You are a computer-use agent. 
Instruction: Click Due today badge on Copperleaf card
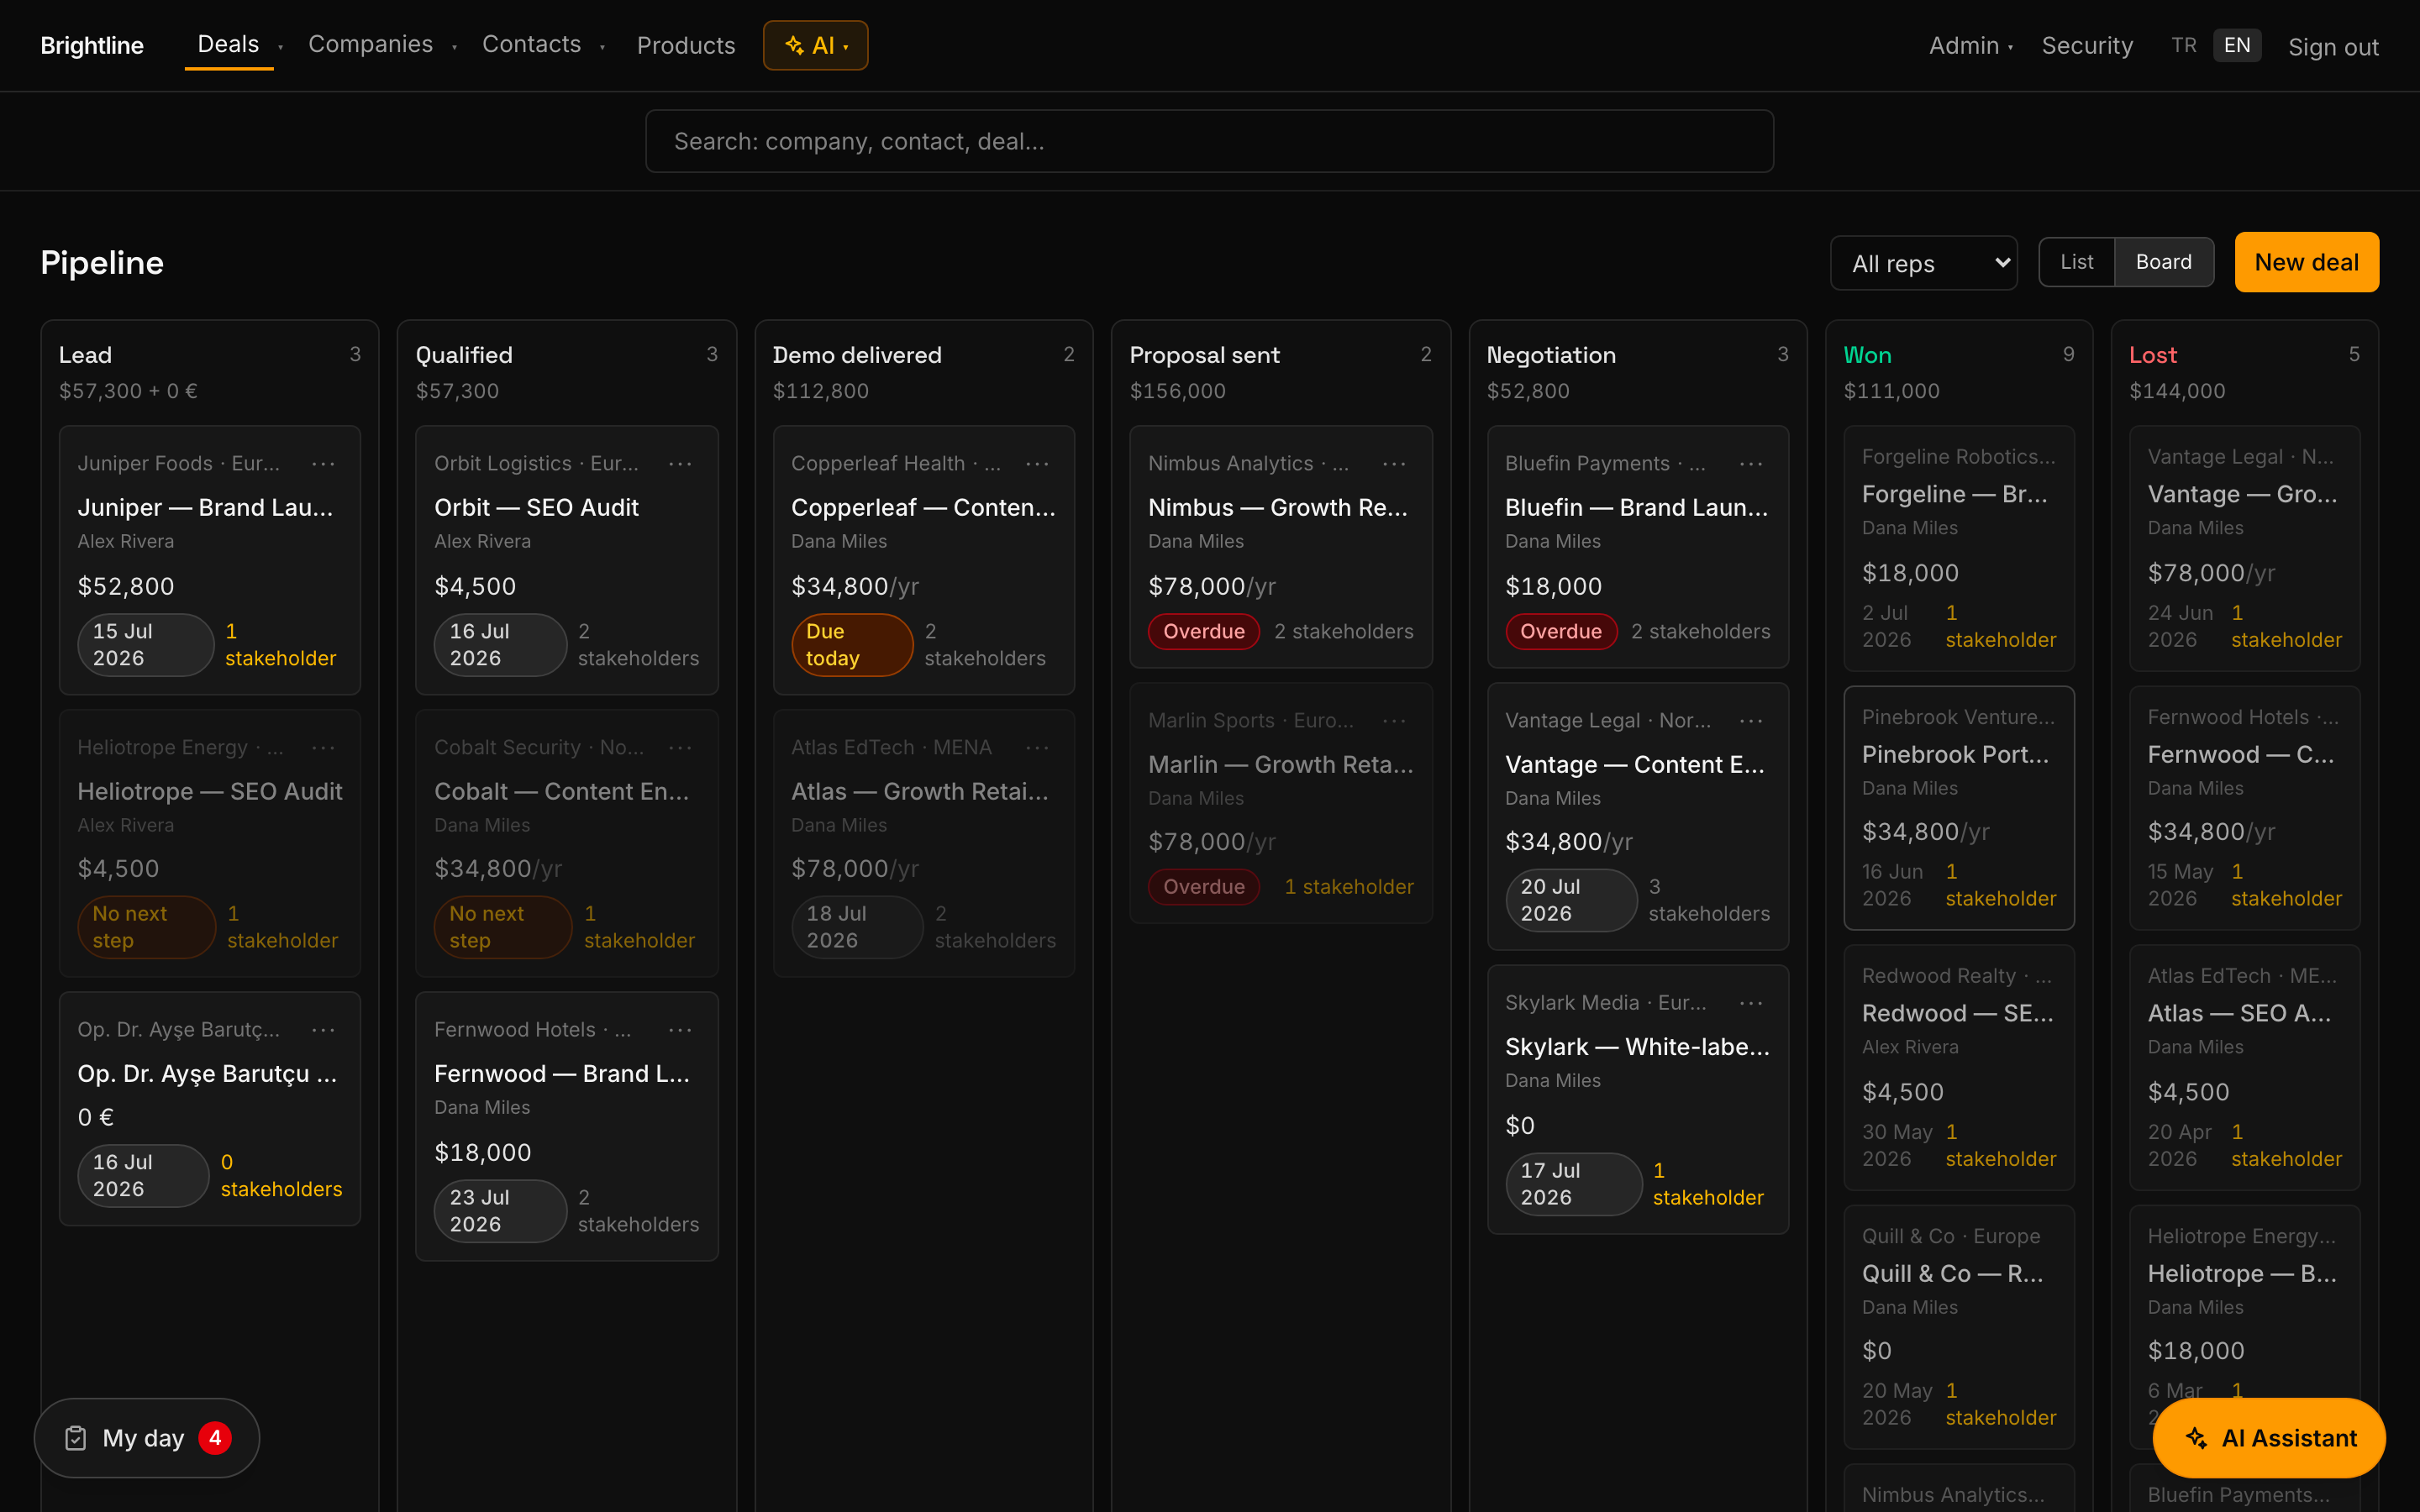coord(852,645)
